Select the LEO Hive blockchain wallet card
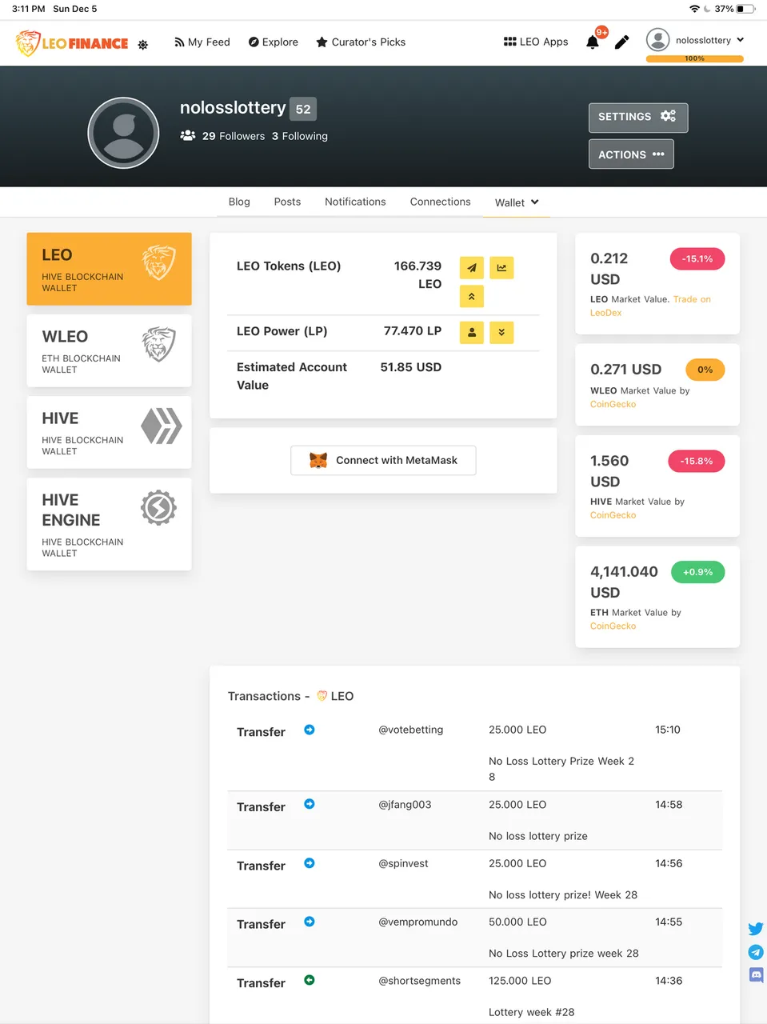This screenshot has height=1024, width=767. click(x=109, y=269)
